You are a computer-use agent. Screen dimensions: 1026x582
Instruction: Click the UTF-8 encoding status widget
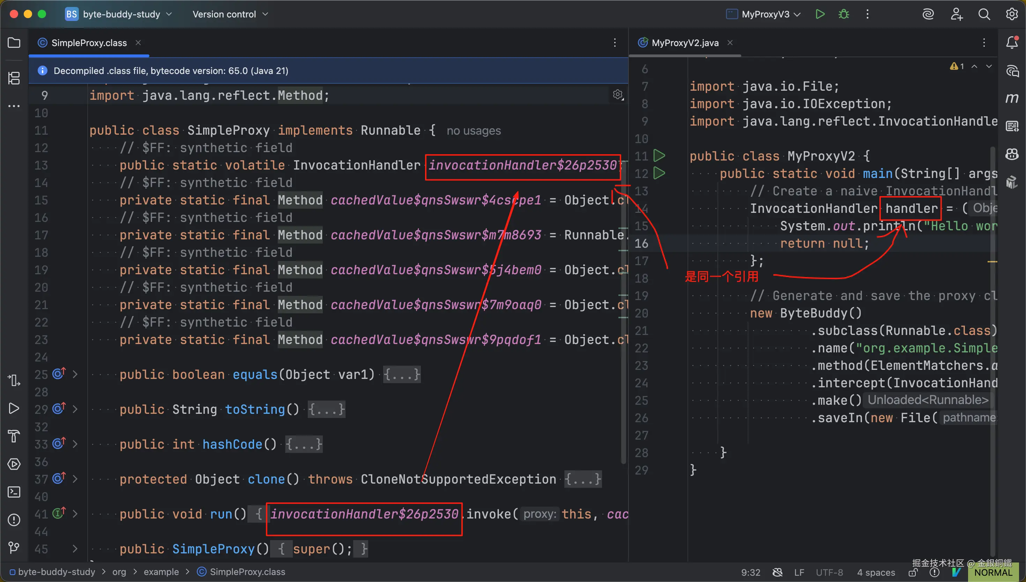click(x=830, y=573)
